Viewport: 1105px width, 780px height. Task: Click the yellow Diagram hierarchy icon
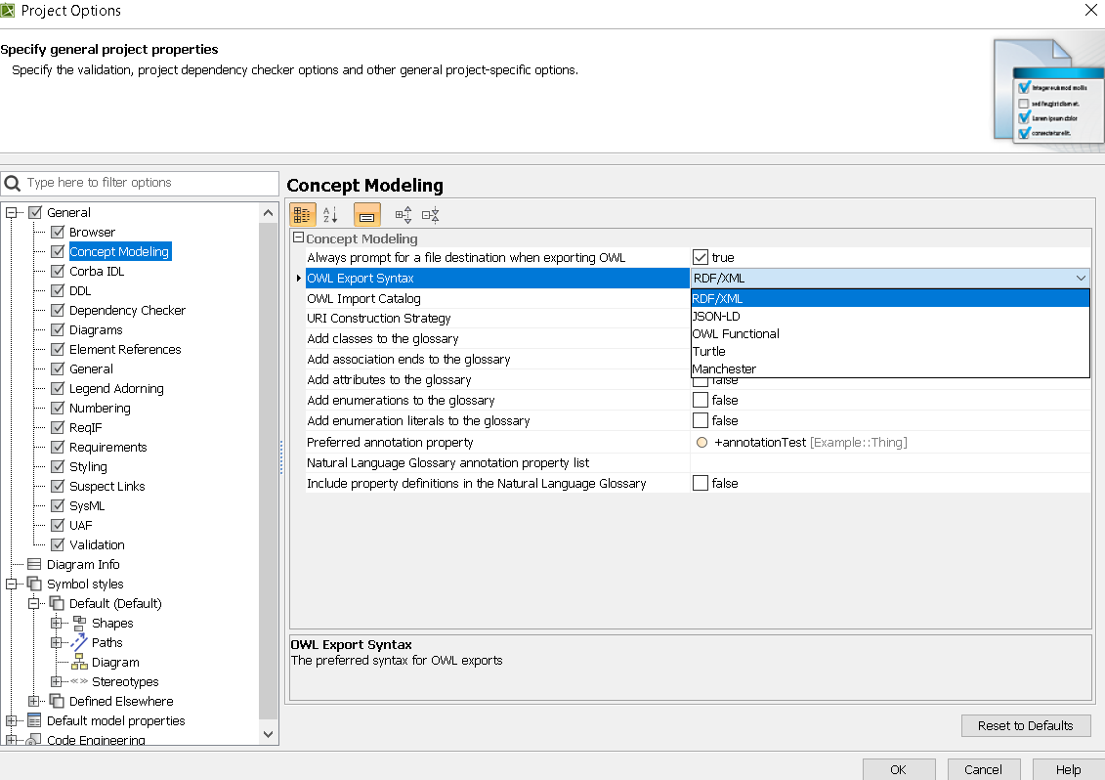[79, 662]
